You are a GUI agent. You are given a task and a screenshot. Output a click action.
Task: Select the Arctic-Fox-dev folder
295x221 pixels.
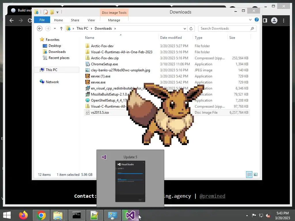[x=102, y=46]
